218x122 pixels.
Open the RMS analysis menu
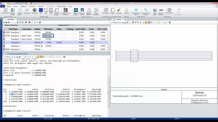pyautogui.click(x=51, y=11)
